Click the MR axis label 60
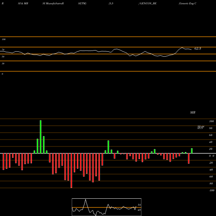The height and width of the screenshot is (216, 216). click(210, 135)
